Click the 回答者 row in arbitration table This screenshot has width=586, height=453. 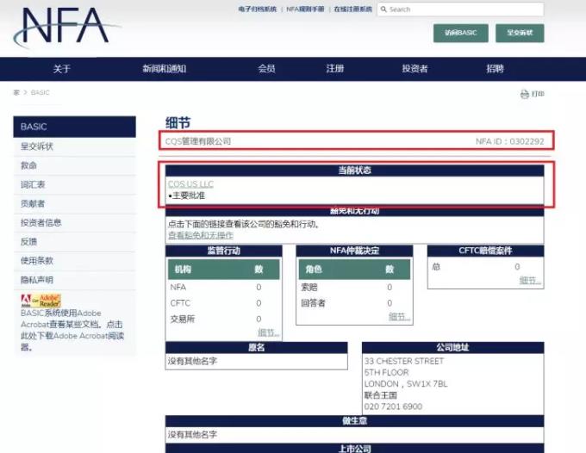tap(354, 303)
